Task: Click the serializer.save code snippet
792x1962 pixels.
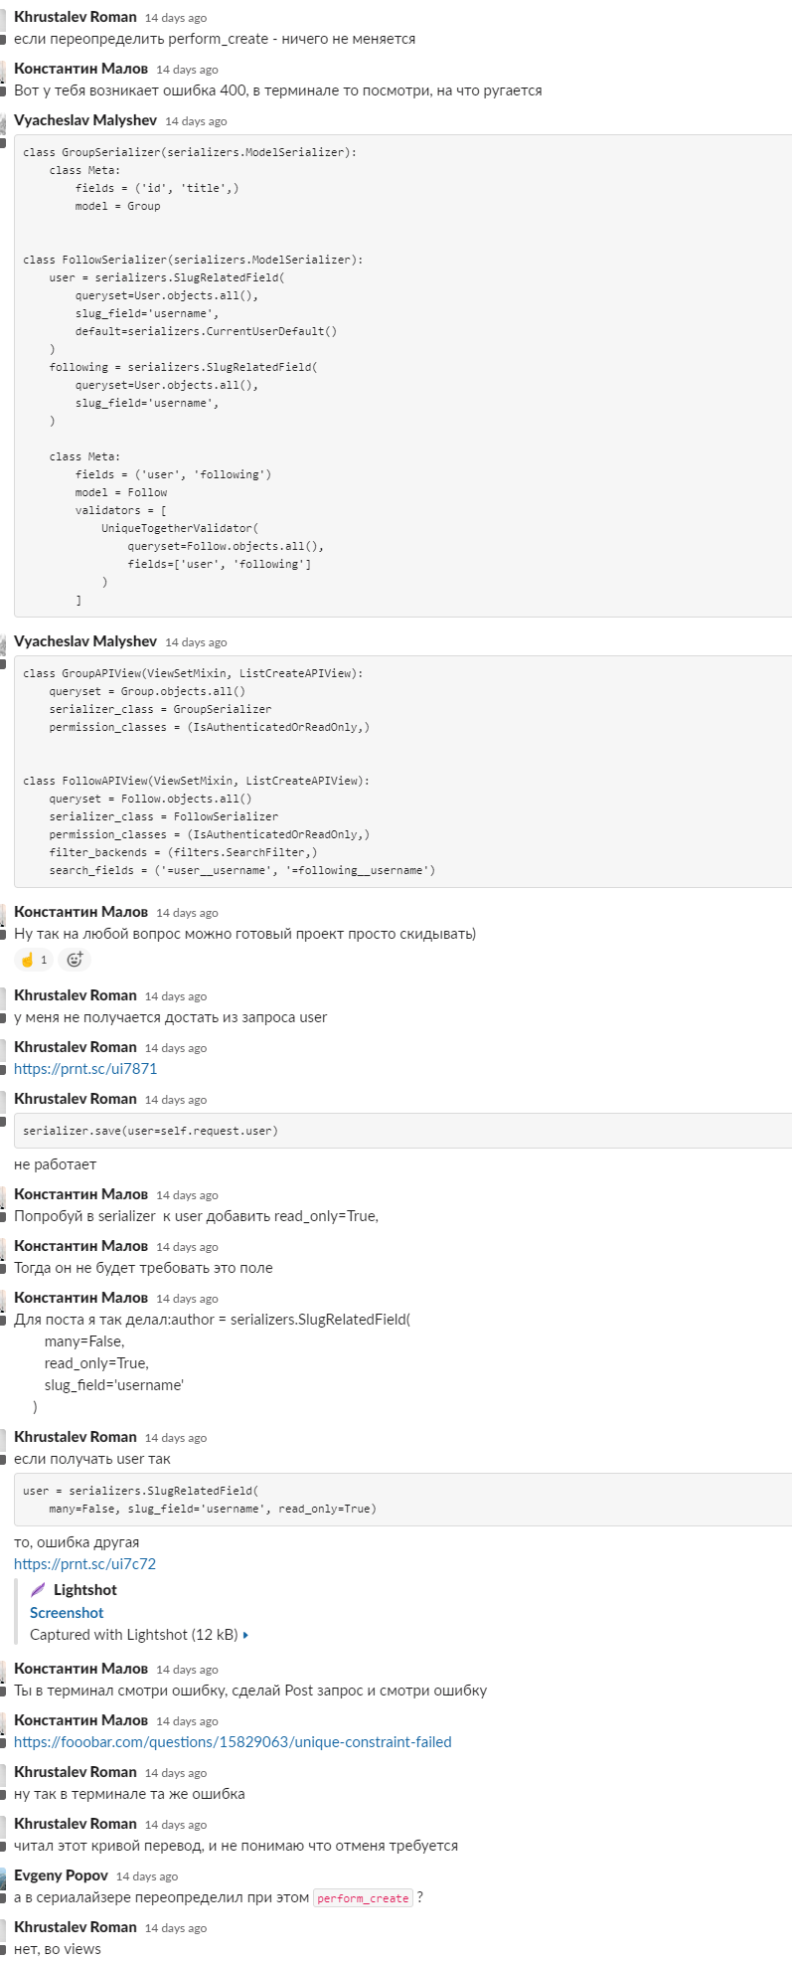Action: (402, 1131)
